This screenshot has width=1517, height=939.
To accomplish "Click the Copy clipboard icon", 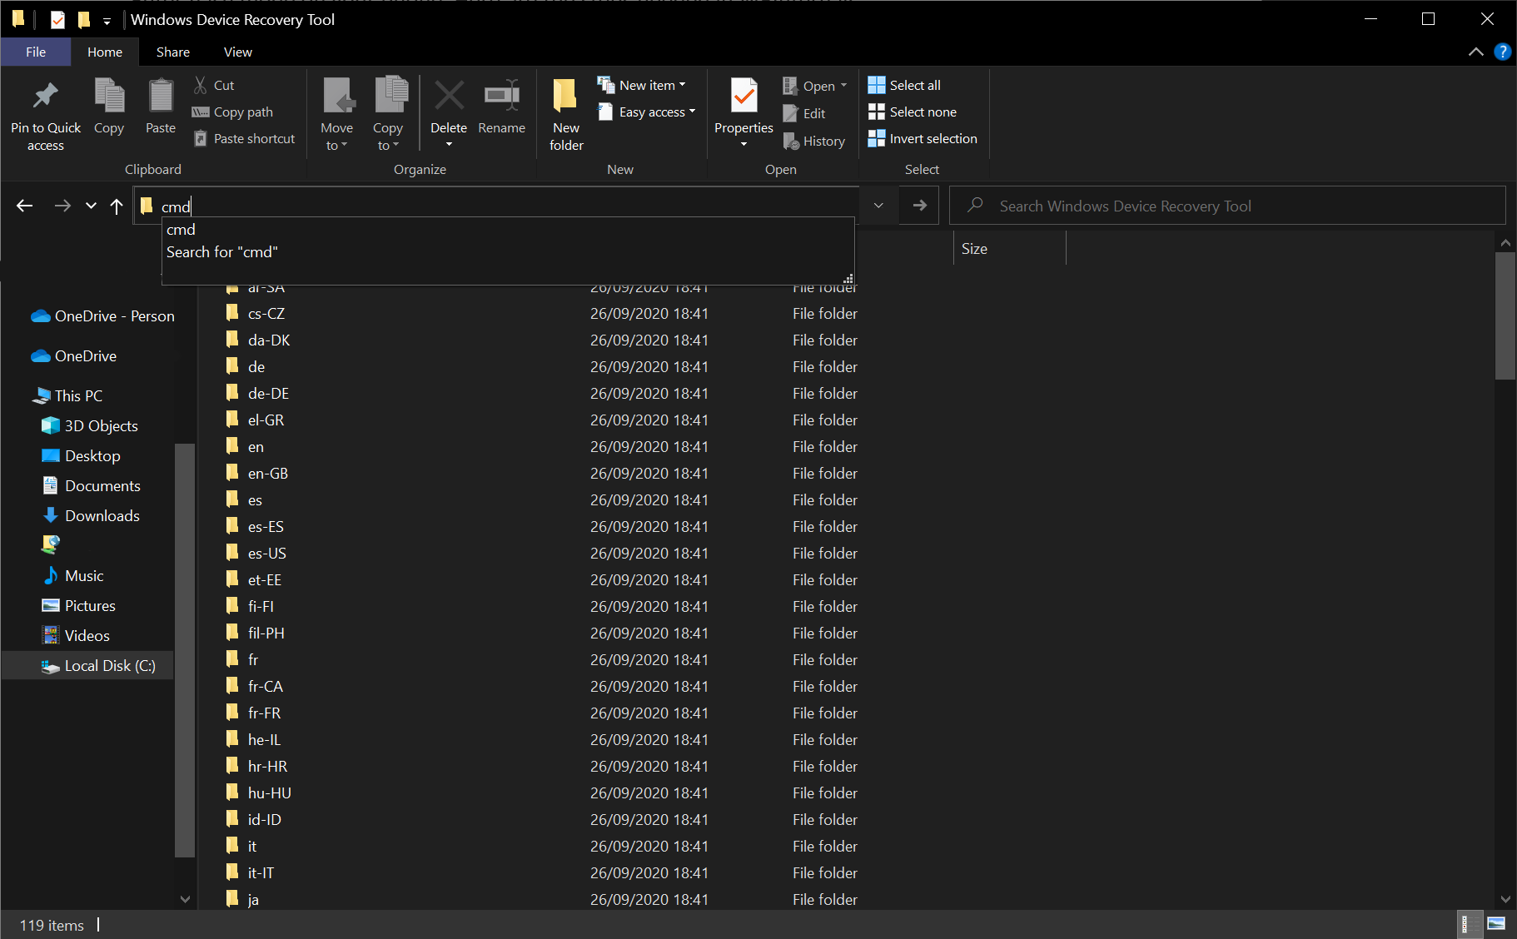I will pos(109,97).
